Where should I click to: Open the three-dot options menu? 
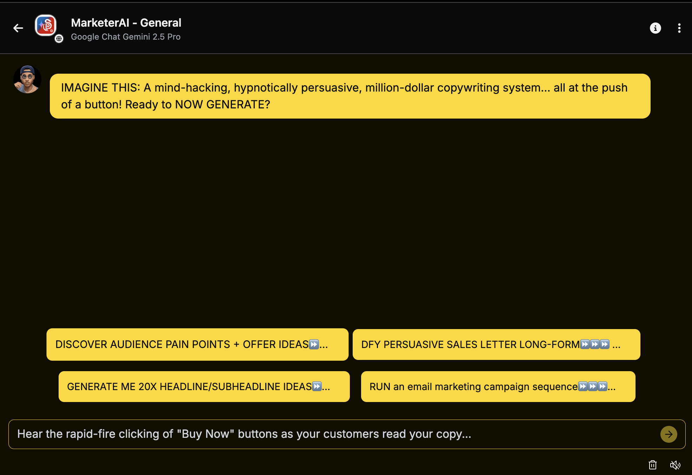click(679, 28)
